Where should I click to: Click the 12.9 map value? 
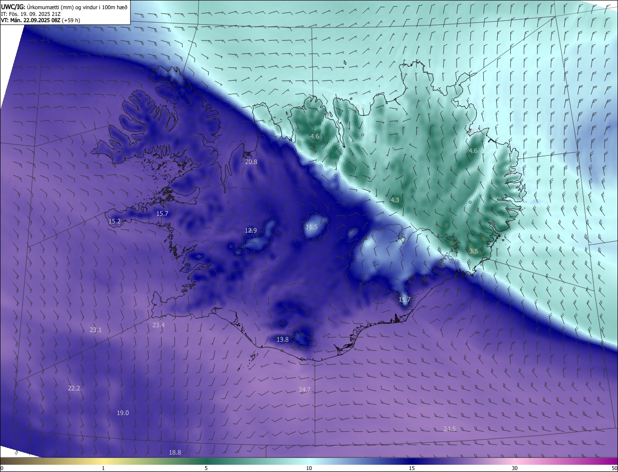coord(251,231)
